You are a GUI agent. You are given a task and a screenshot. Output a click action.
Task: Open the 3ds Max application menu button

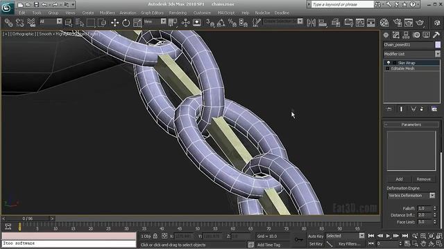point(7,8)
